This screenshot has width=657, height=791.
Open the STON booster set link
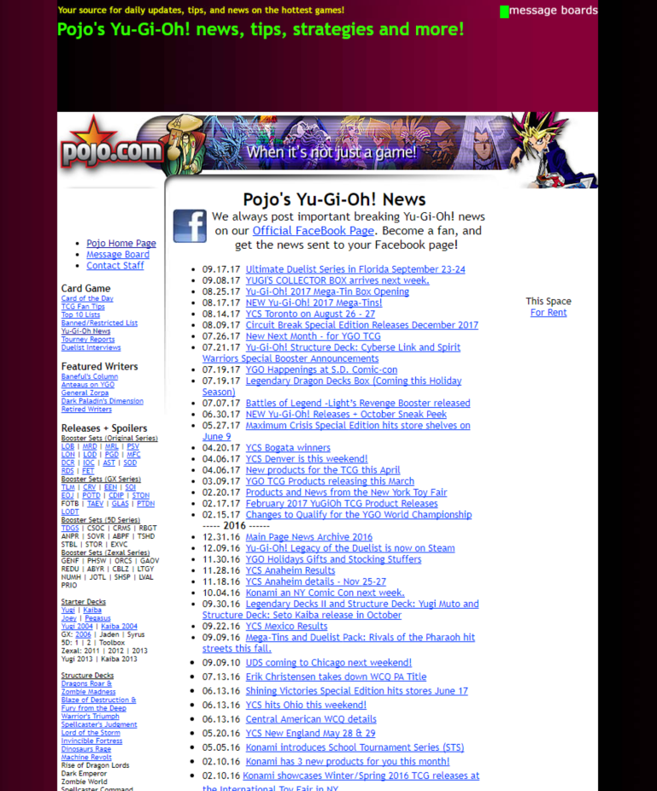tap(141, 495)
